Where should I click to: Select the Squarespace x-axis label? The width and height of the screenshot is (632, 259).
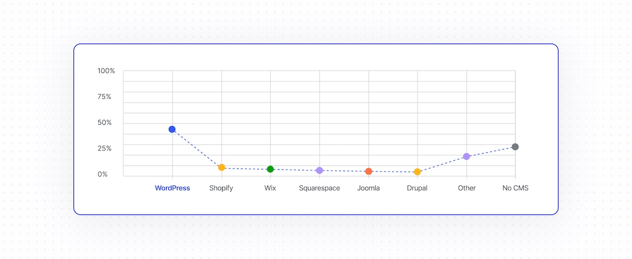tap(320, 188)
